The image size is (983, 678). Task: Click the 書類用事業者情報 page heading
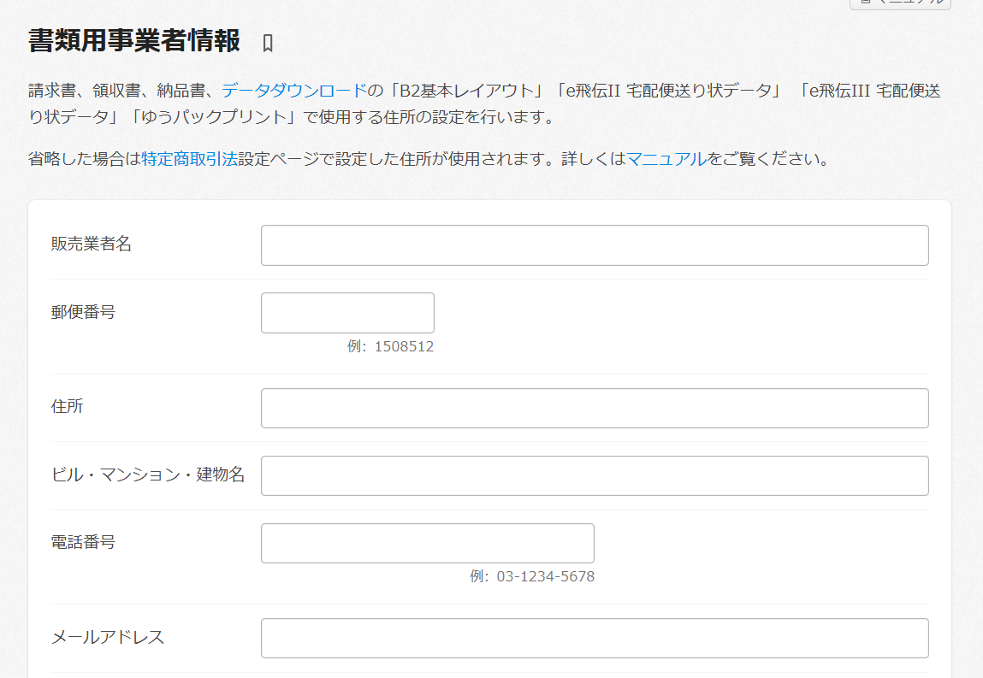coord(134,41)
